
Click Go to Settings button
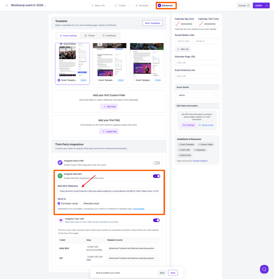click(189, 125)
